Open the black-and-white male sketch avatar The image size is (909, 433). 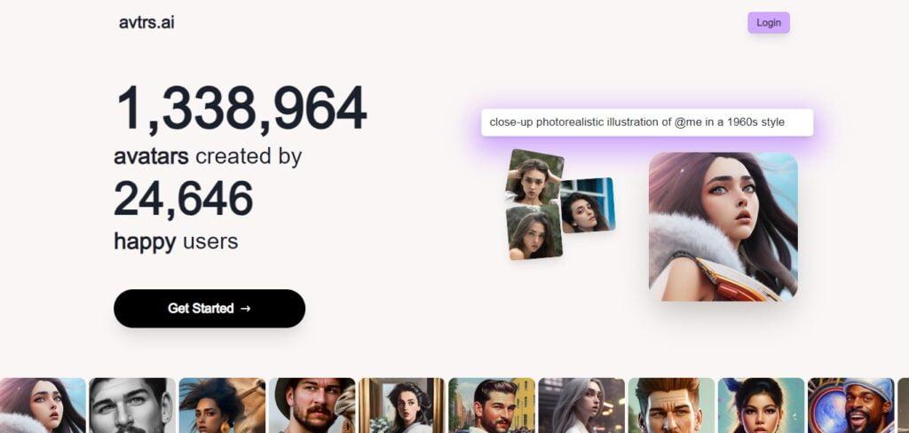pos(132,405)
